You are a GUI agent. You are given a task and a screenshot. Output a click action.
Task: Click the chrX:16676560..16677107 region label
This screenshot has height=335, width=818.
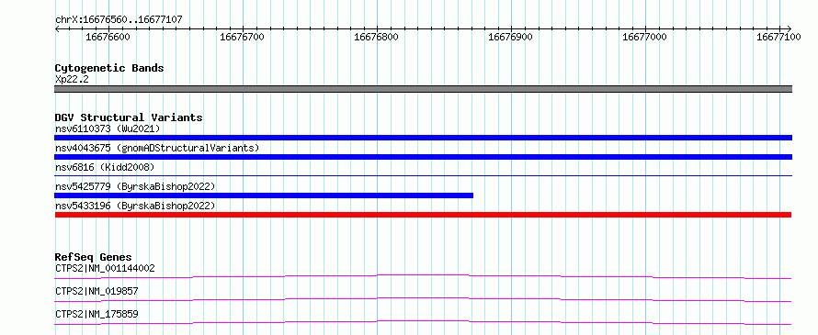coord(119,20)
